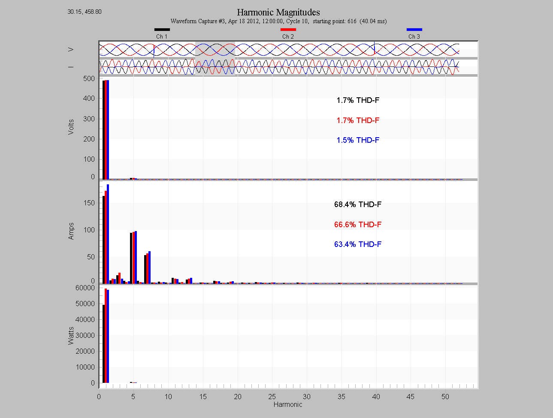Click the I label beside the current waveform strip
This screenshot has height=418, width=553.
click(x=71, y=67)
